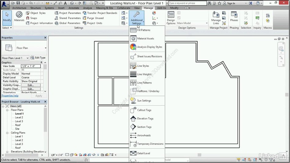
Task: Open Project Parameters
Action: [x=68, y=13]
